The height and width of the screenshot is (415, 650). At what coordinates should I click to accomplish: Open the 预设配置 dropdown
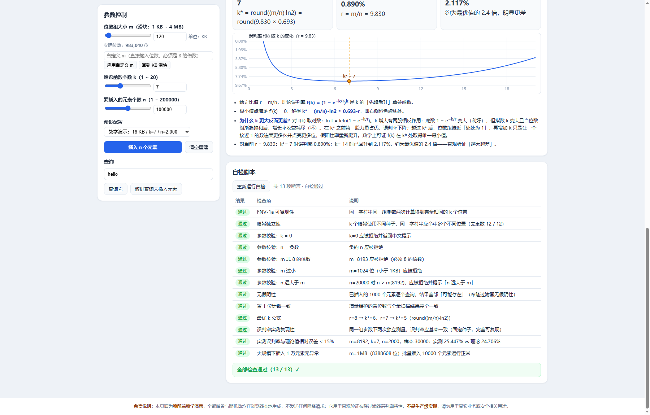[x=147, y=132]
